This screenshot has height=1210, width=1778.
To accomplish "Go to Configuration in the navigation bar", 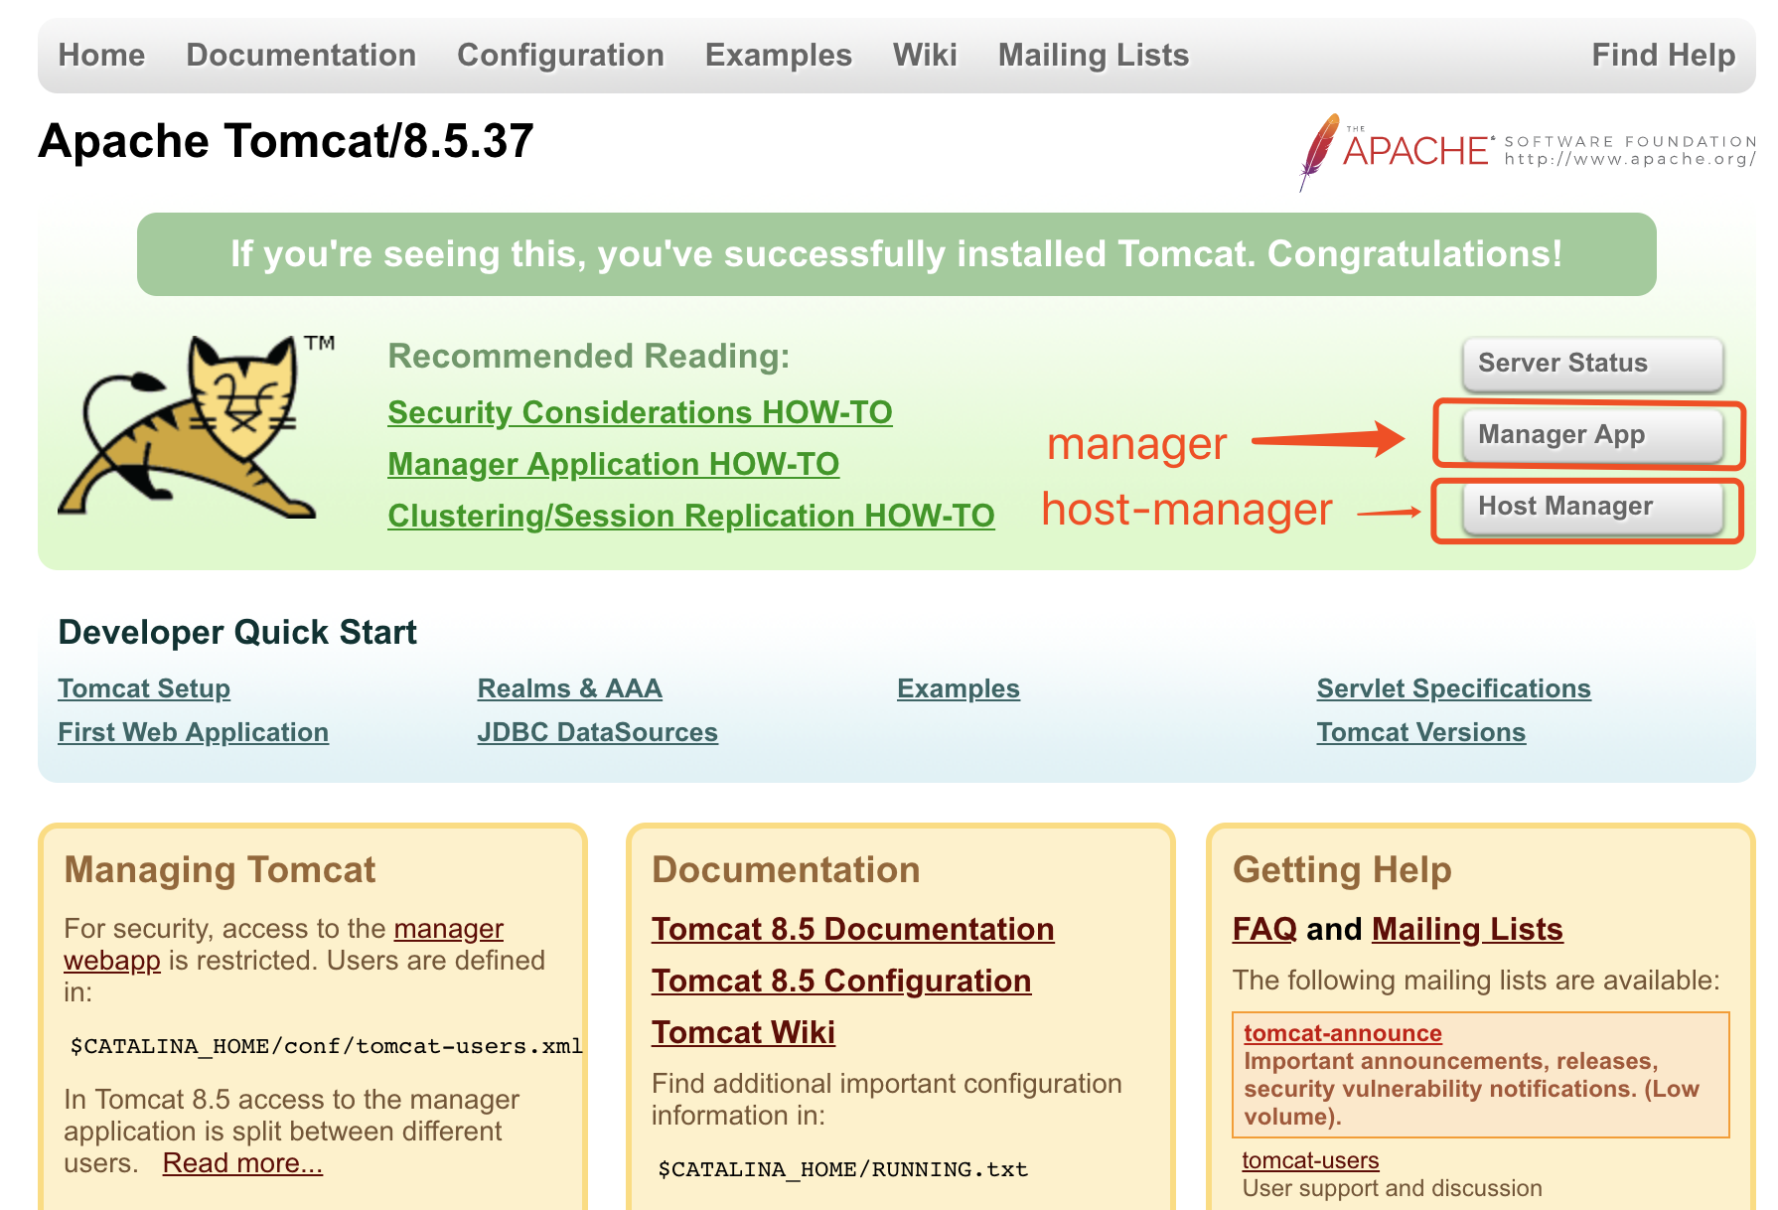I will click(x=560, y=55).
